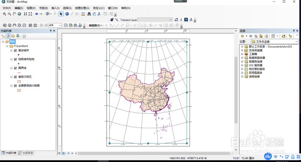
Task: Activate the Identify info tool
Action: 67,14
